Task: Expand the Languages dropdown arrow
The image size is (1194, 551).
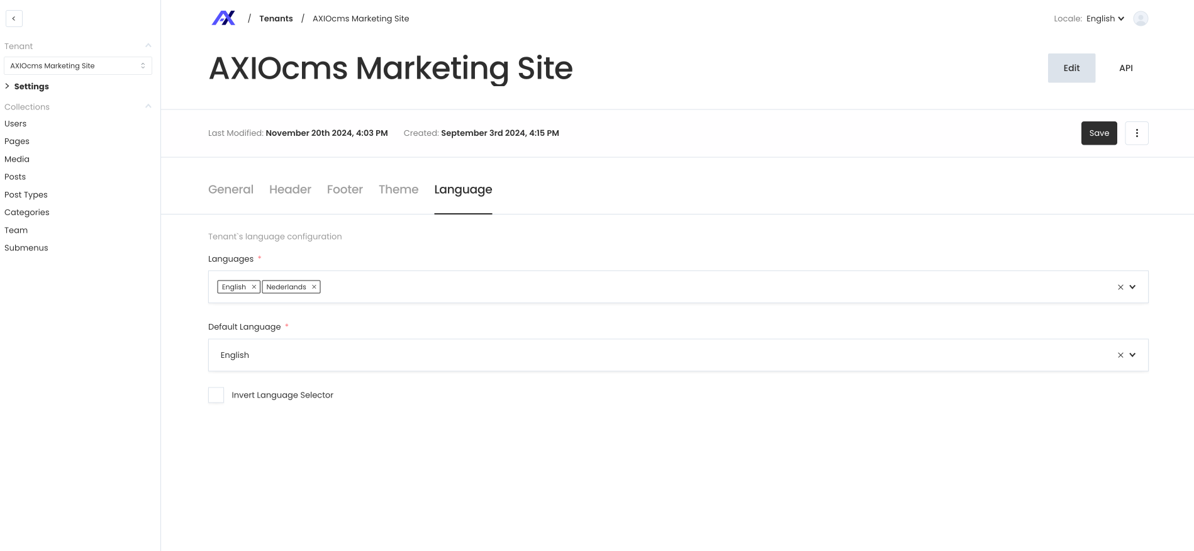Action: (x=1132, y=287)
